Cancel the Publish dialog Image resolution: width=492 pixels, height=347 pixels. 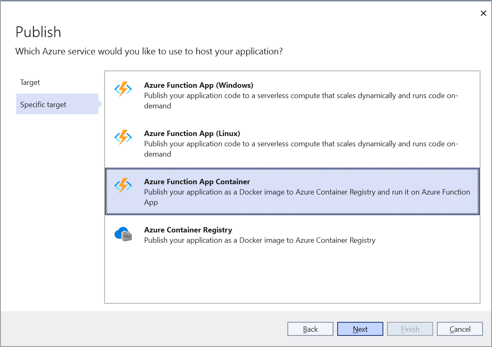click(459, 329)
